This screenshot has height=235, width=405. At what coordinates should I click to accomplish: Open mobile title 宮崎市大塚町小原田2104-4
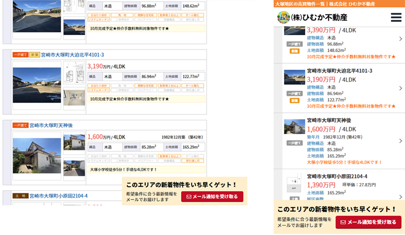337,177
